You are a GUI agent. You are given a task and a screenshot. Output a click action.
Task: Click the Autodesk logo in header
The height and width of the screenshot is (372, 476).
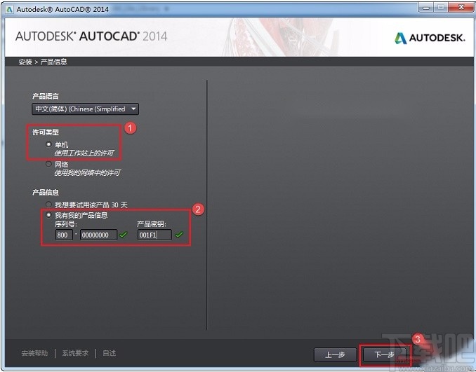point(430,38)
